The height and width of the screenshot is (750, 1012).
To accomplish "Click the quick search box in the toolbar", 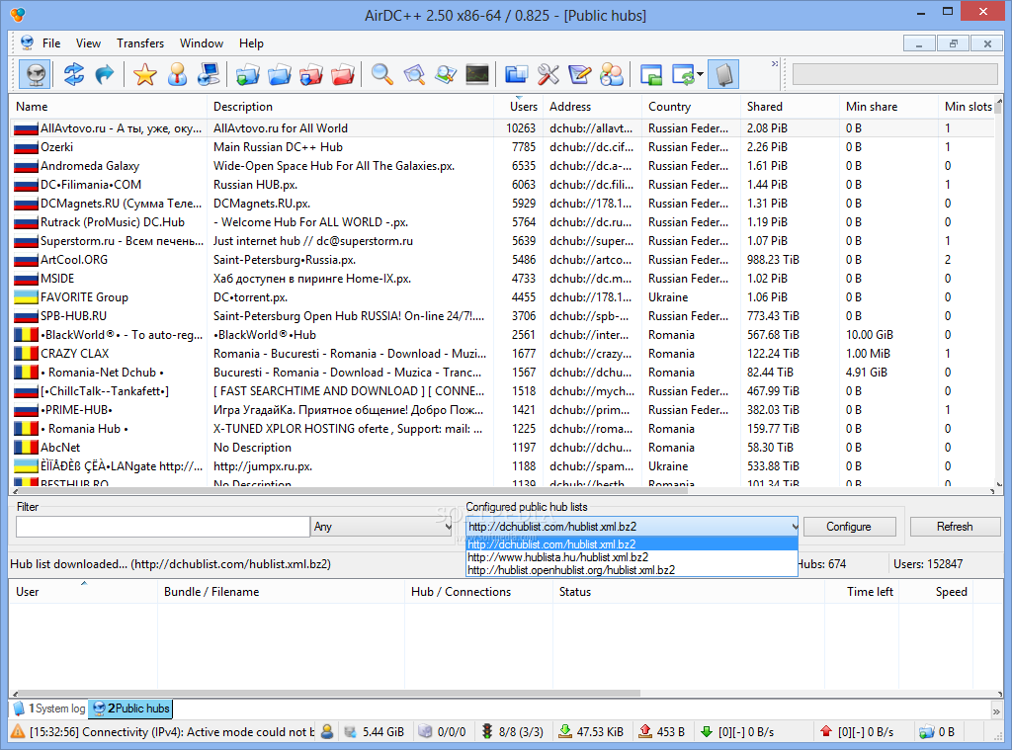I will coord(894,74).
